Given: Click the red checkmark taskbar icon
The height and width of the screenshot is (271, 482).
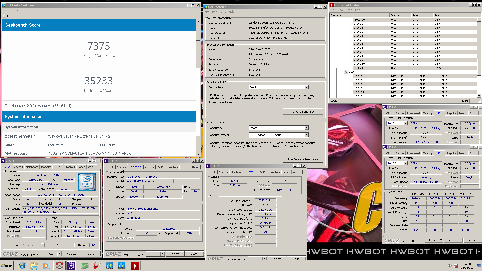Looking at the screenshot, I should pos(97,266).
